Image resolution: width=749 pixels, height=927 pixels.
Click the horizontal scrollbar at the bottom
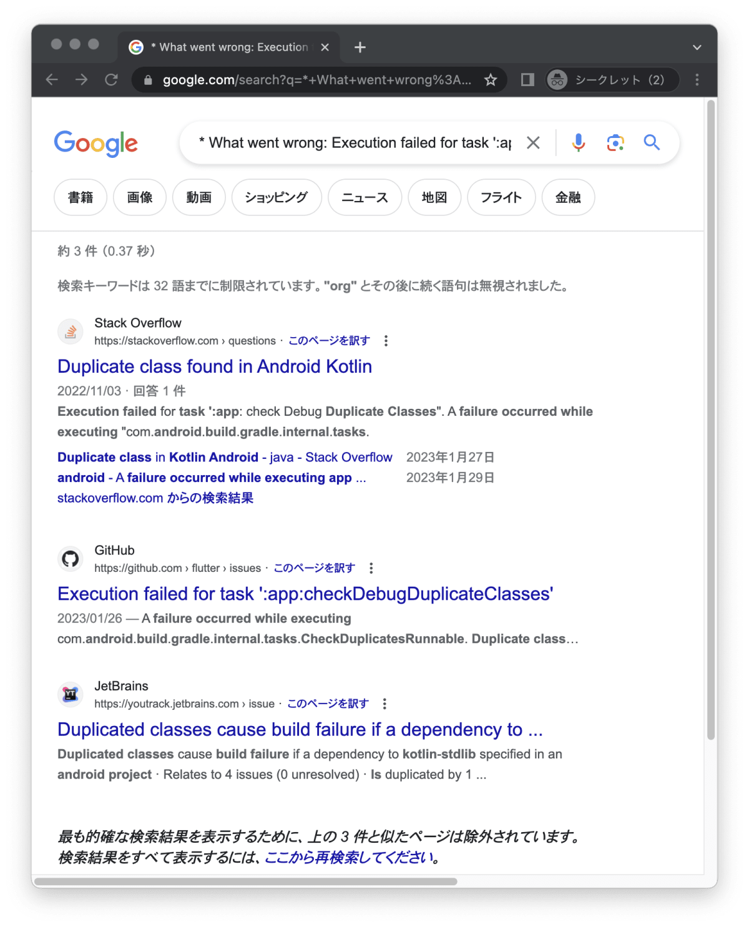[245, 881]
